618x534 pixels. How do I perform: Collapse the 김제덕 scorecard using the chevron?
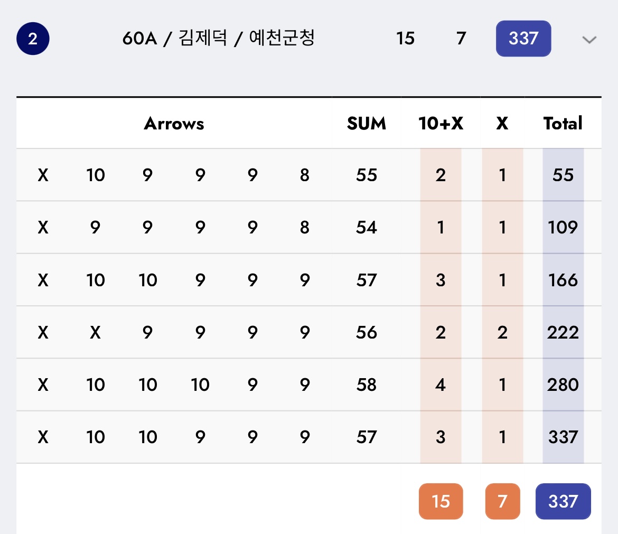[x=589, y=40]
